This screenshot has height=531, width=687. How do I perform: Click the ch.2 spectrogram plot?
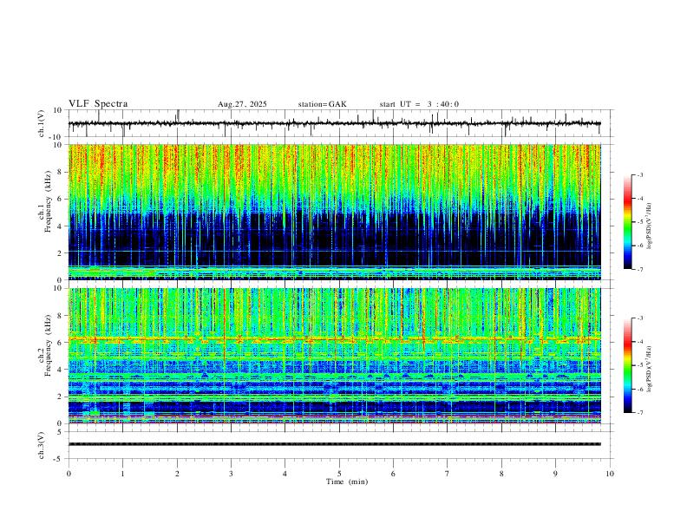(x=335, y=356)
